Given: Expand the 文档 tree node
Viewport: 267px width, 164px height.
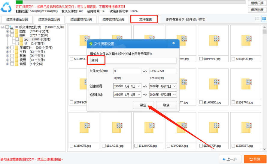Looking at the screenshot, I should tap(8, 52).
